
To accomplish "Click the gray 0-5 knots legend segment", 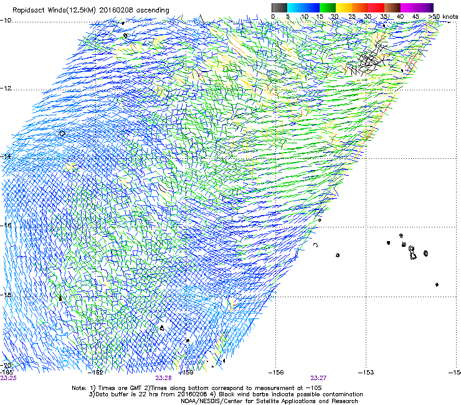I will [x=279, y=7].
